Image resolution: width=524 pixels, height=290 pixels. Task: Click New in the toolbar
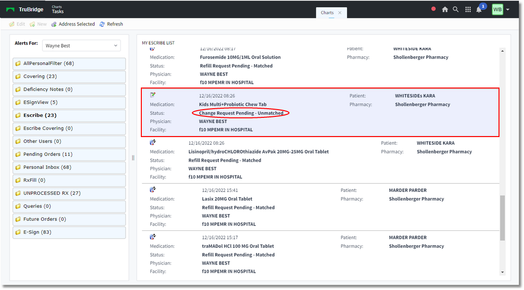[38, 24]
